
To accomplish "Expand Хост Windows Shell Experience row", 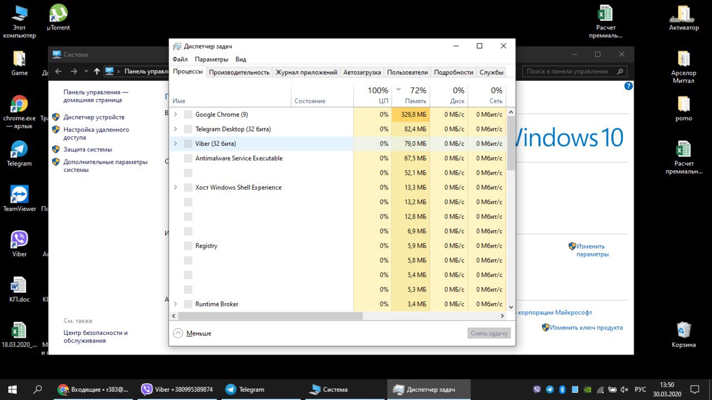I will pos(175,187).
